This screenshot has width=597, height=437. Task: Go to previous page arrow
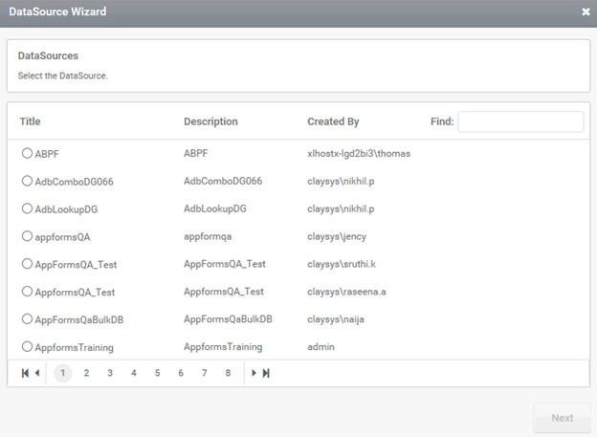37,373
